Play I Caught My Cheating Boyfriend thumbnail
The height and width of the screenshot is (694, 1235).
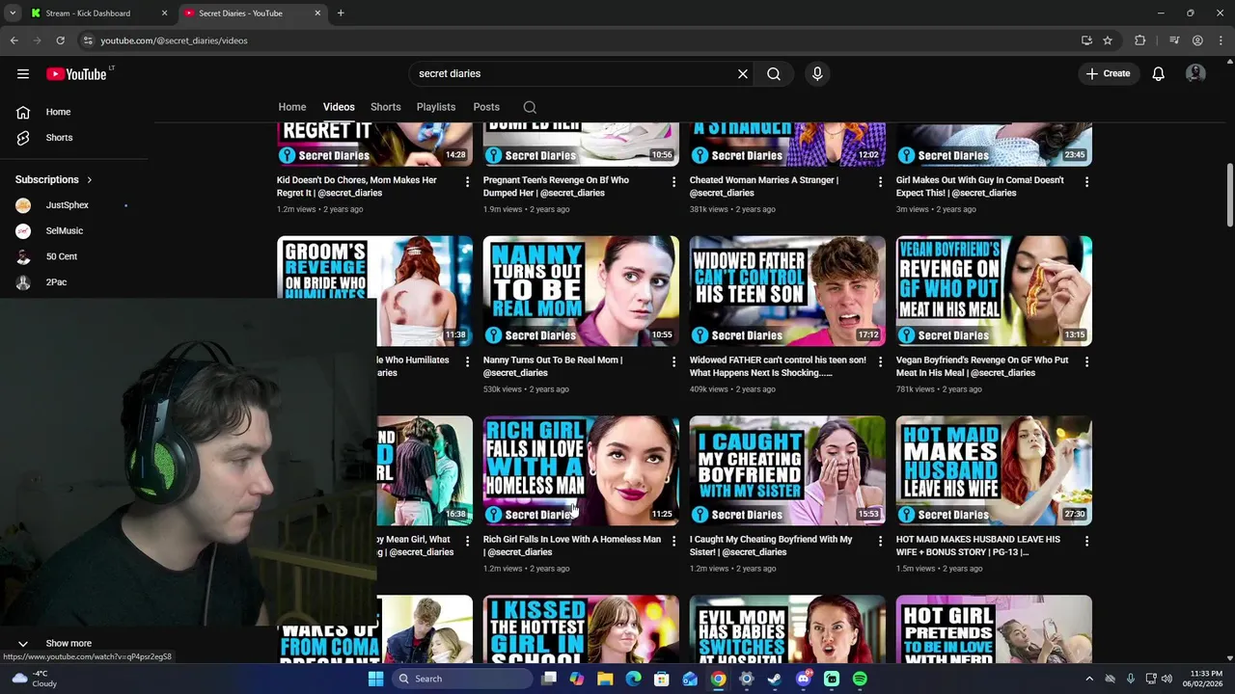(x=787, y=470)
